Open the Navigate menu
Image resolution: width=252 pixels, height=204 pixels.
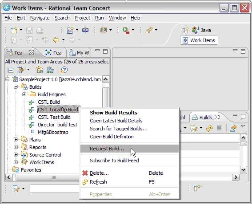click(x=40, y=18)
